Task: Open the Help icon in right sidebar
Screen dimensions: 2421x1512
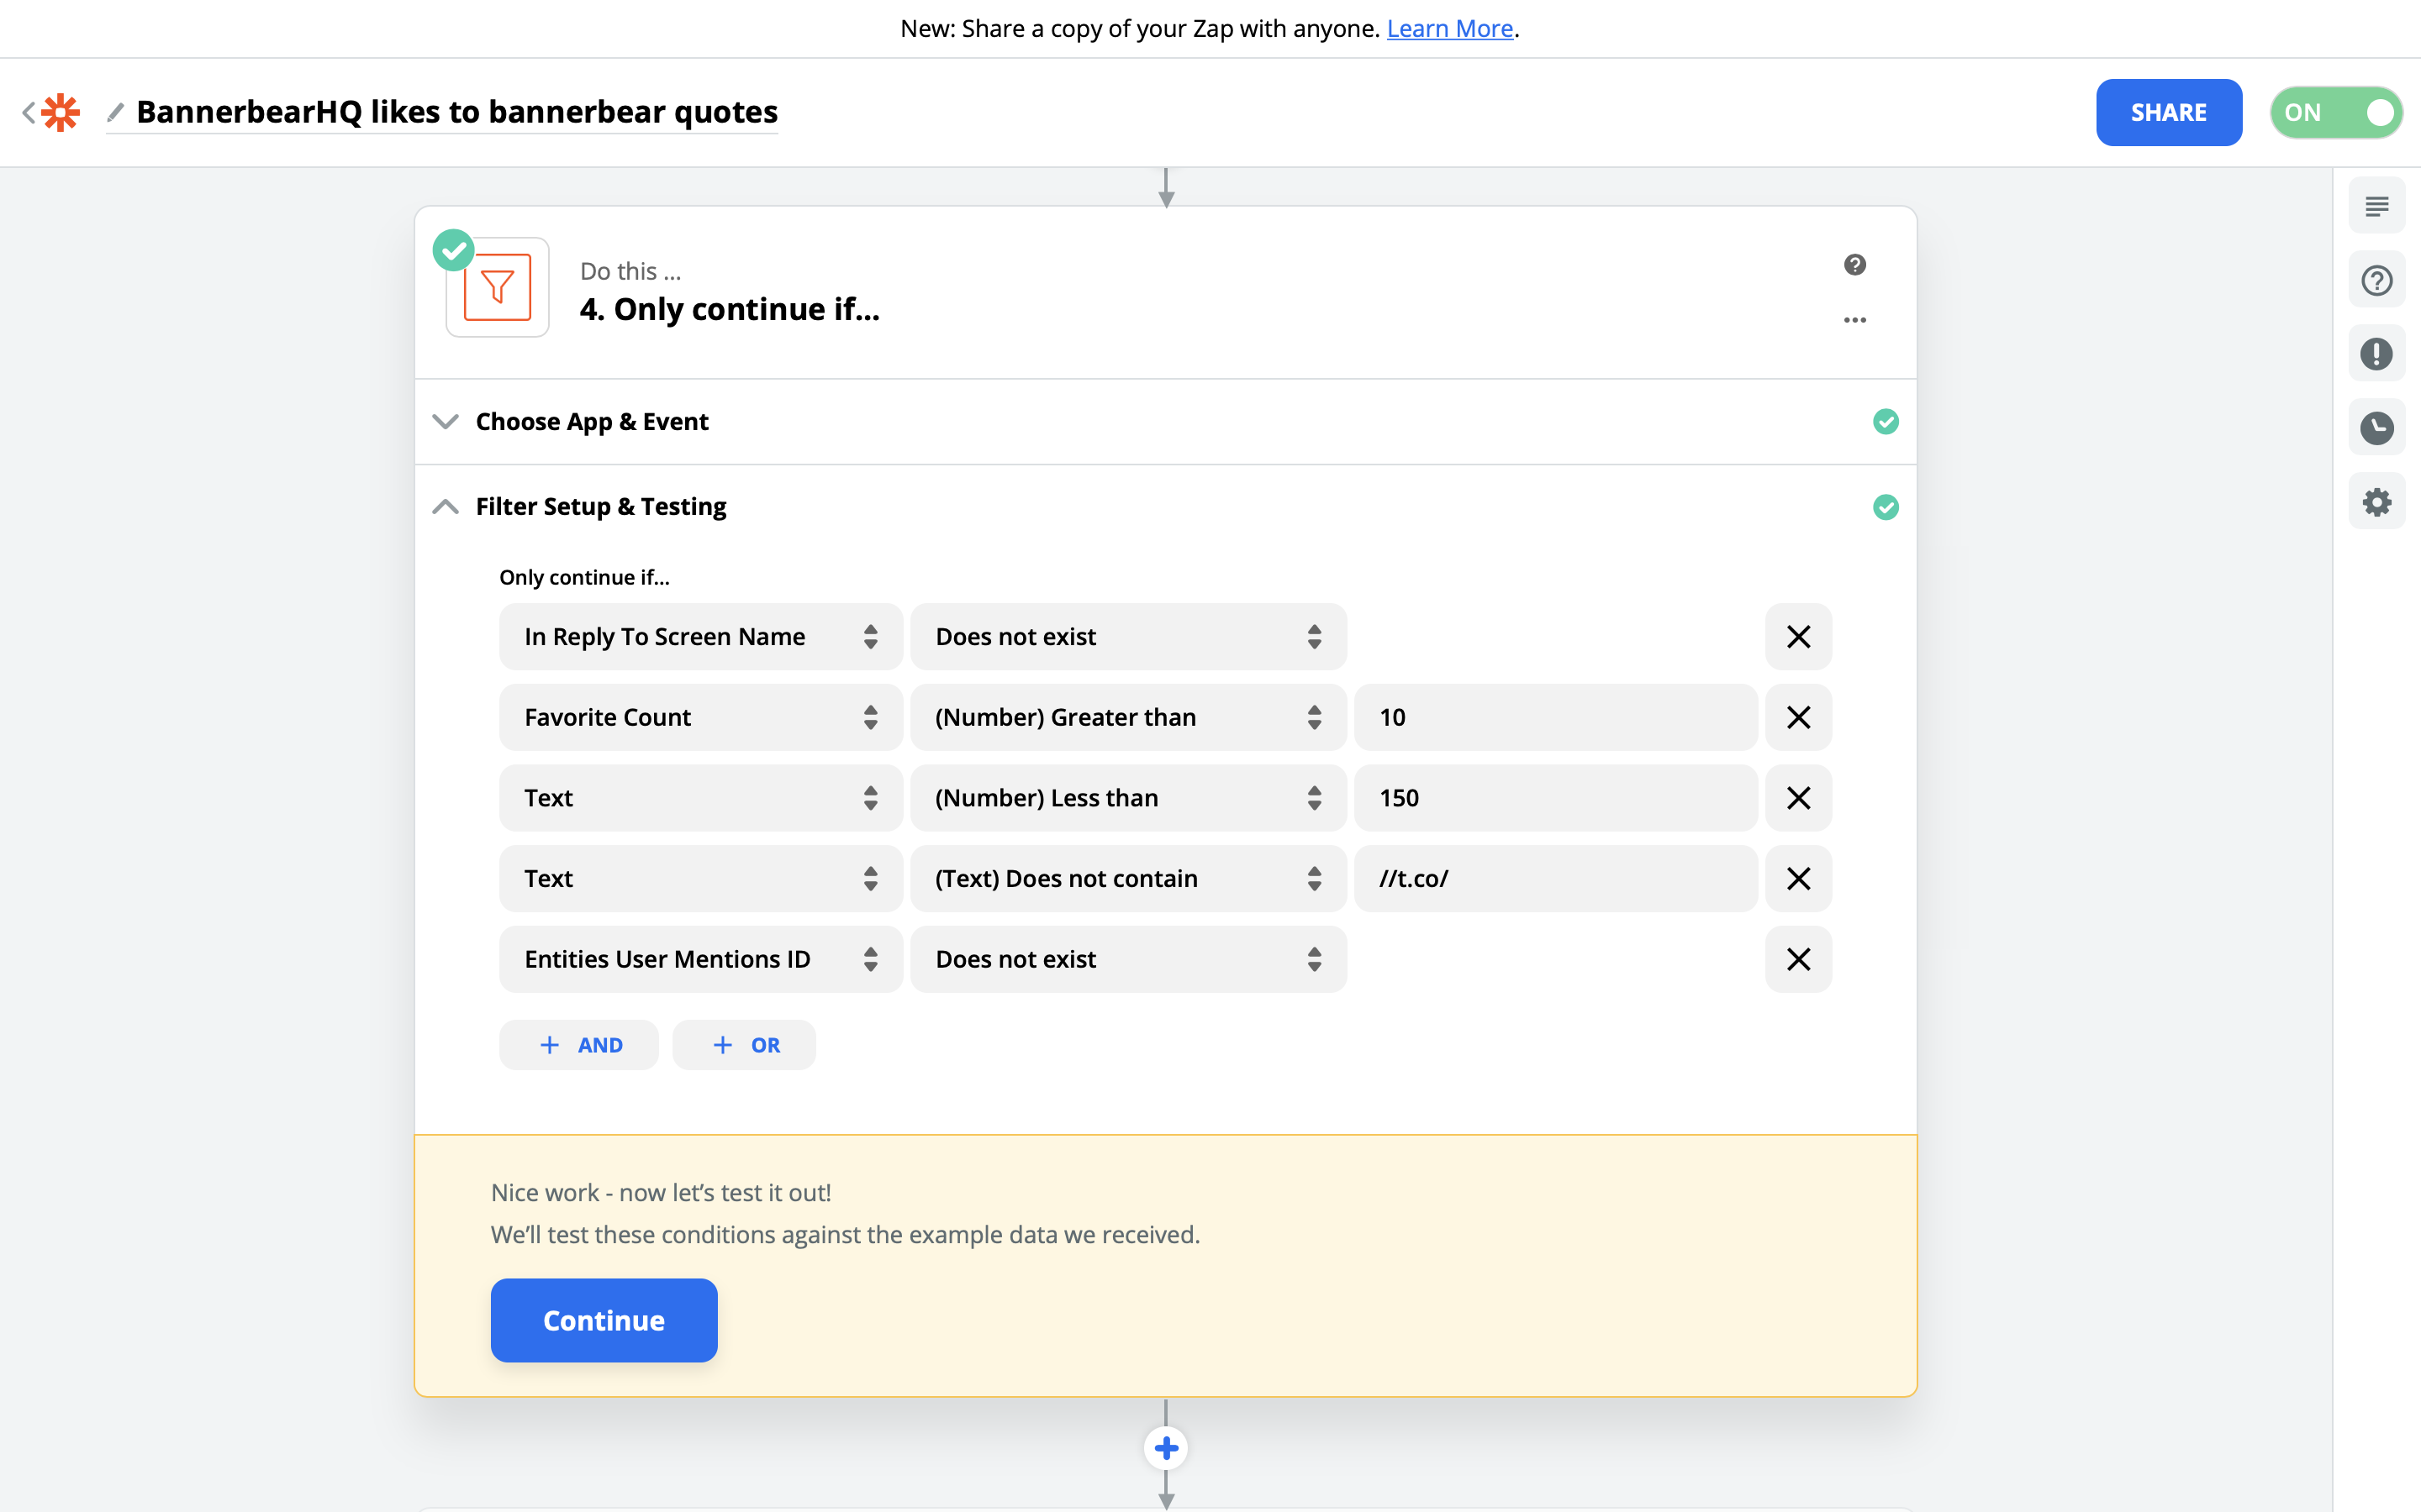Action: [2377, 280]
